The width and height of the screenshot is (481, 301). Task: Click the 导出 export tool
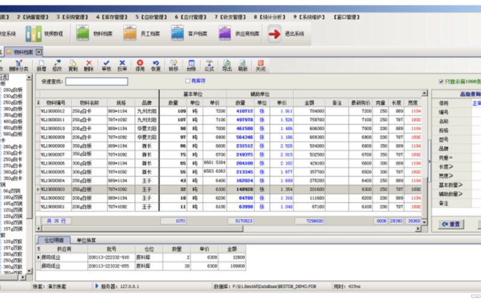coord(227,66)
